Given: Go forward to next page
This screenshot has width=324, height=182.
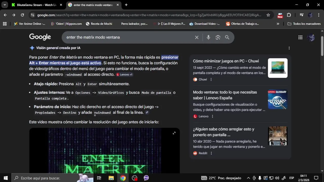Looking at the screenshot, I should pyautogui.click(x=14, y=15).
